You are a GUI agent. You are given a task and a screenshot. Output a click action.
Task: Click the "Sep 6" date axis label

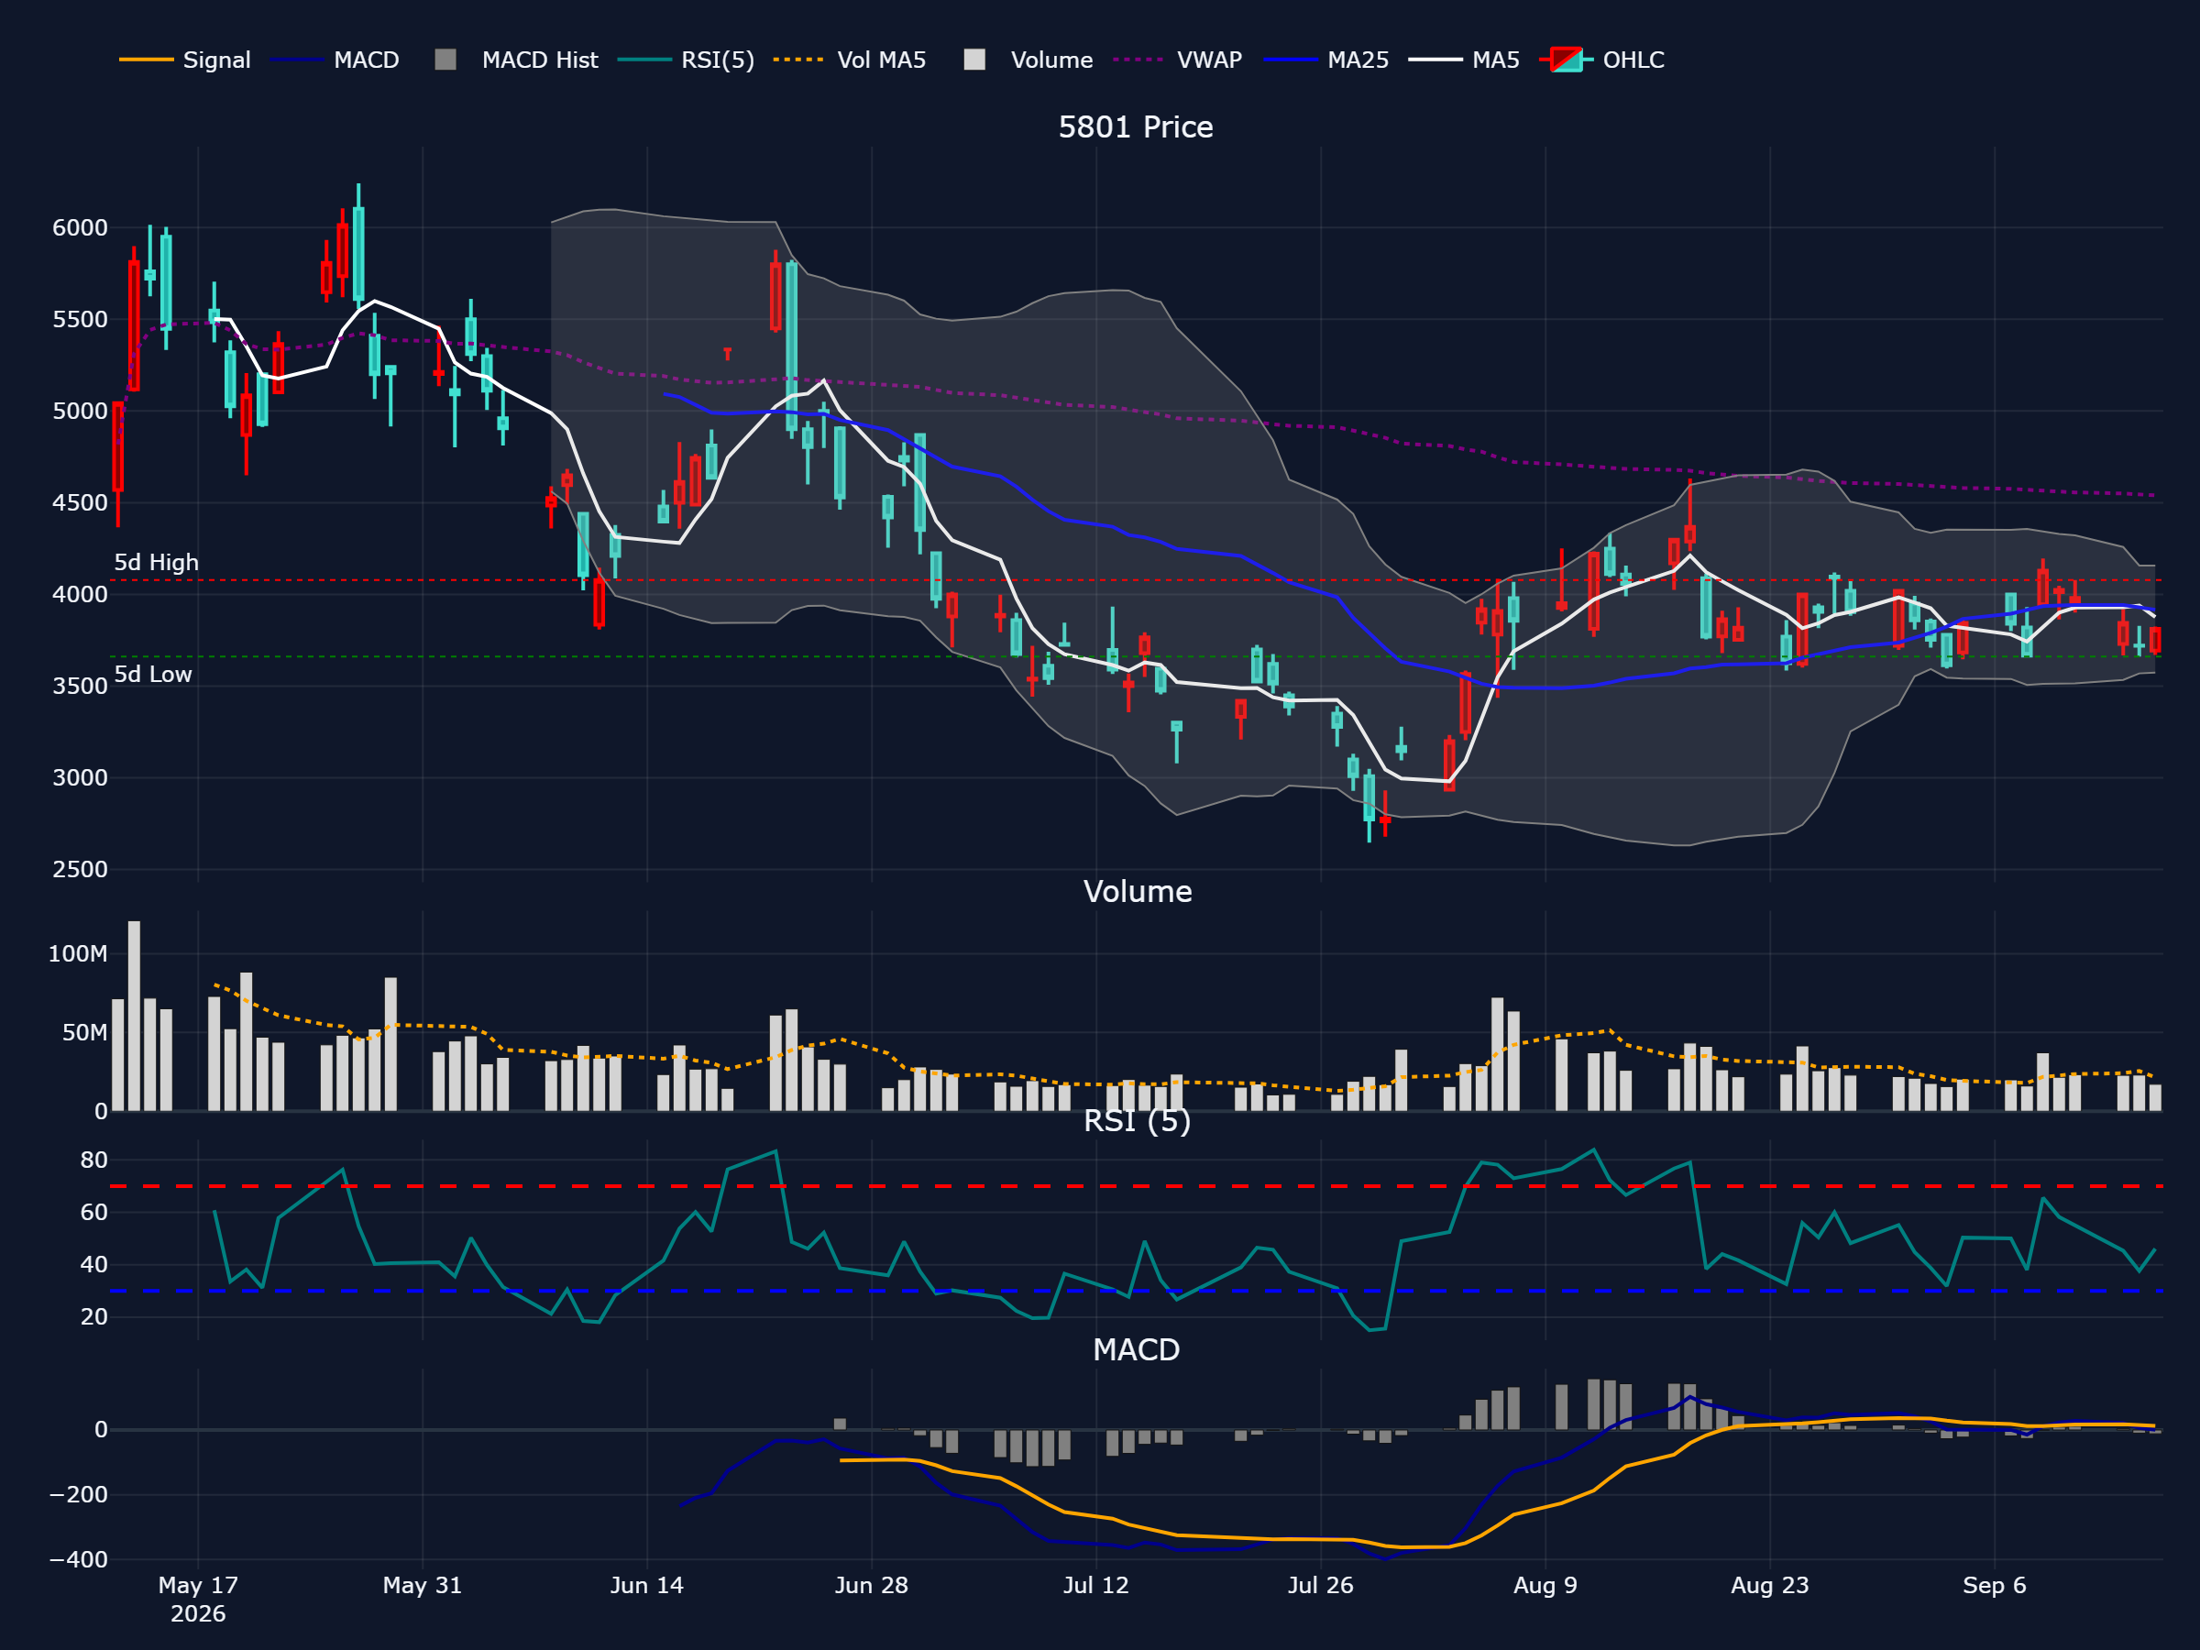(1994, 1585)
